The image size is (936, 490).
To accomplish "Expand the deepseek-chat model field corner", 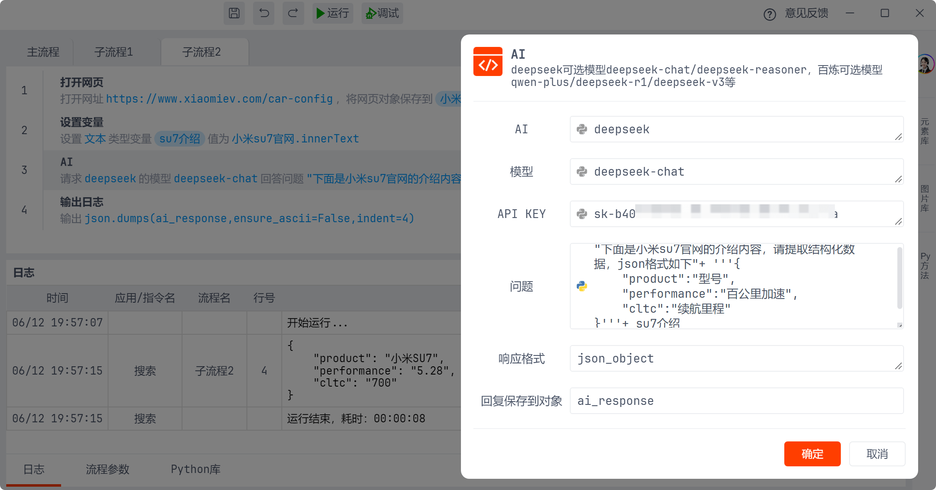I will (898, 179).
